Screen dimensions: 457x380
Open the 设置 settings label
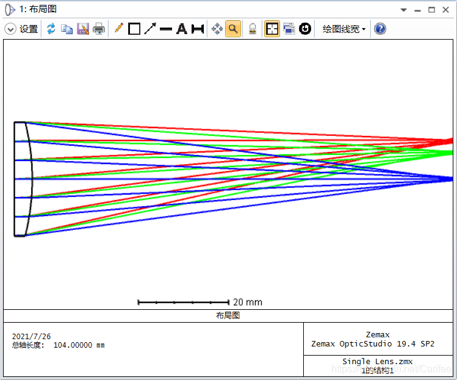(x=29, y=29)
